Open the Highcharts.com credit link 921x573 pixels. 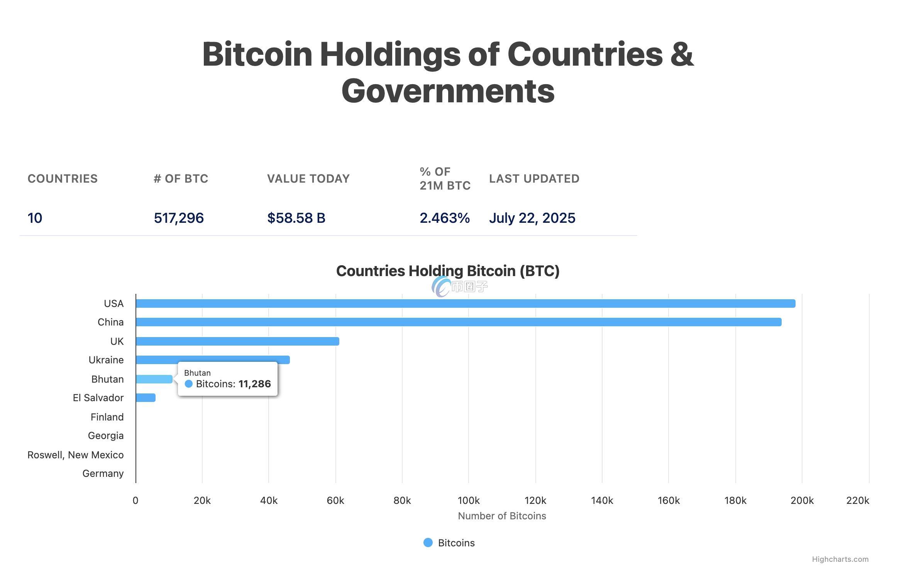[x=840, y=559]
